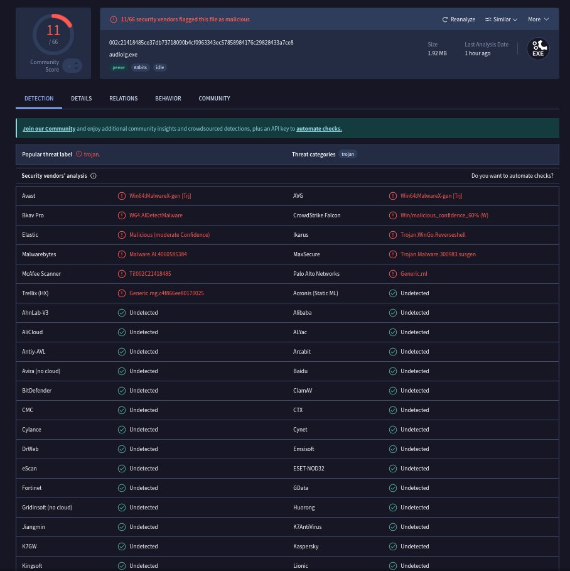Select Malware.AI.4060585384 detection text

tap(158, 254)
